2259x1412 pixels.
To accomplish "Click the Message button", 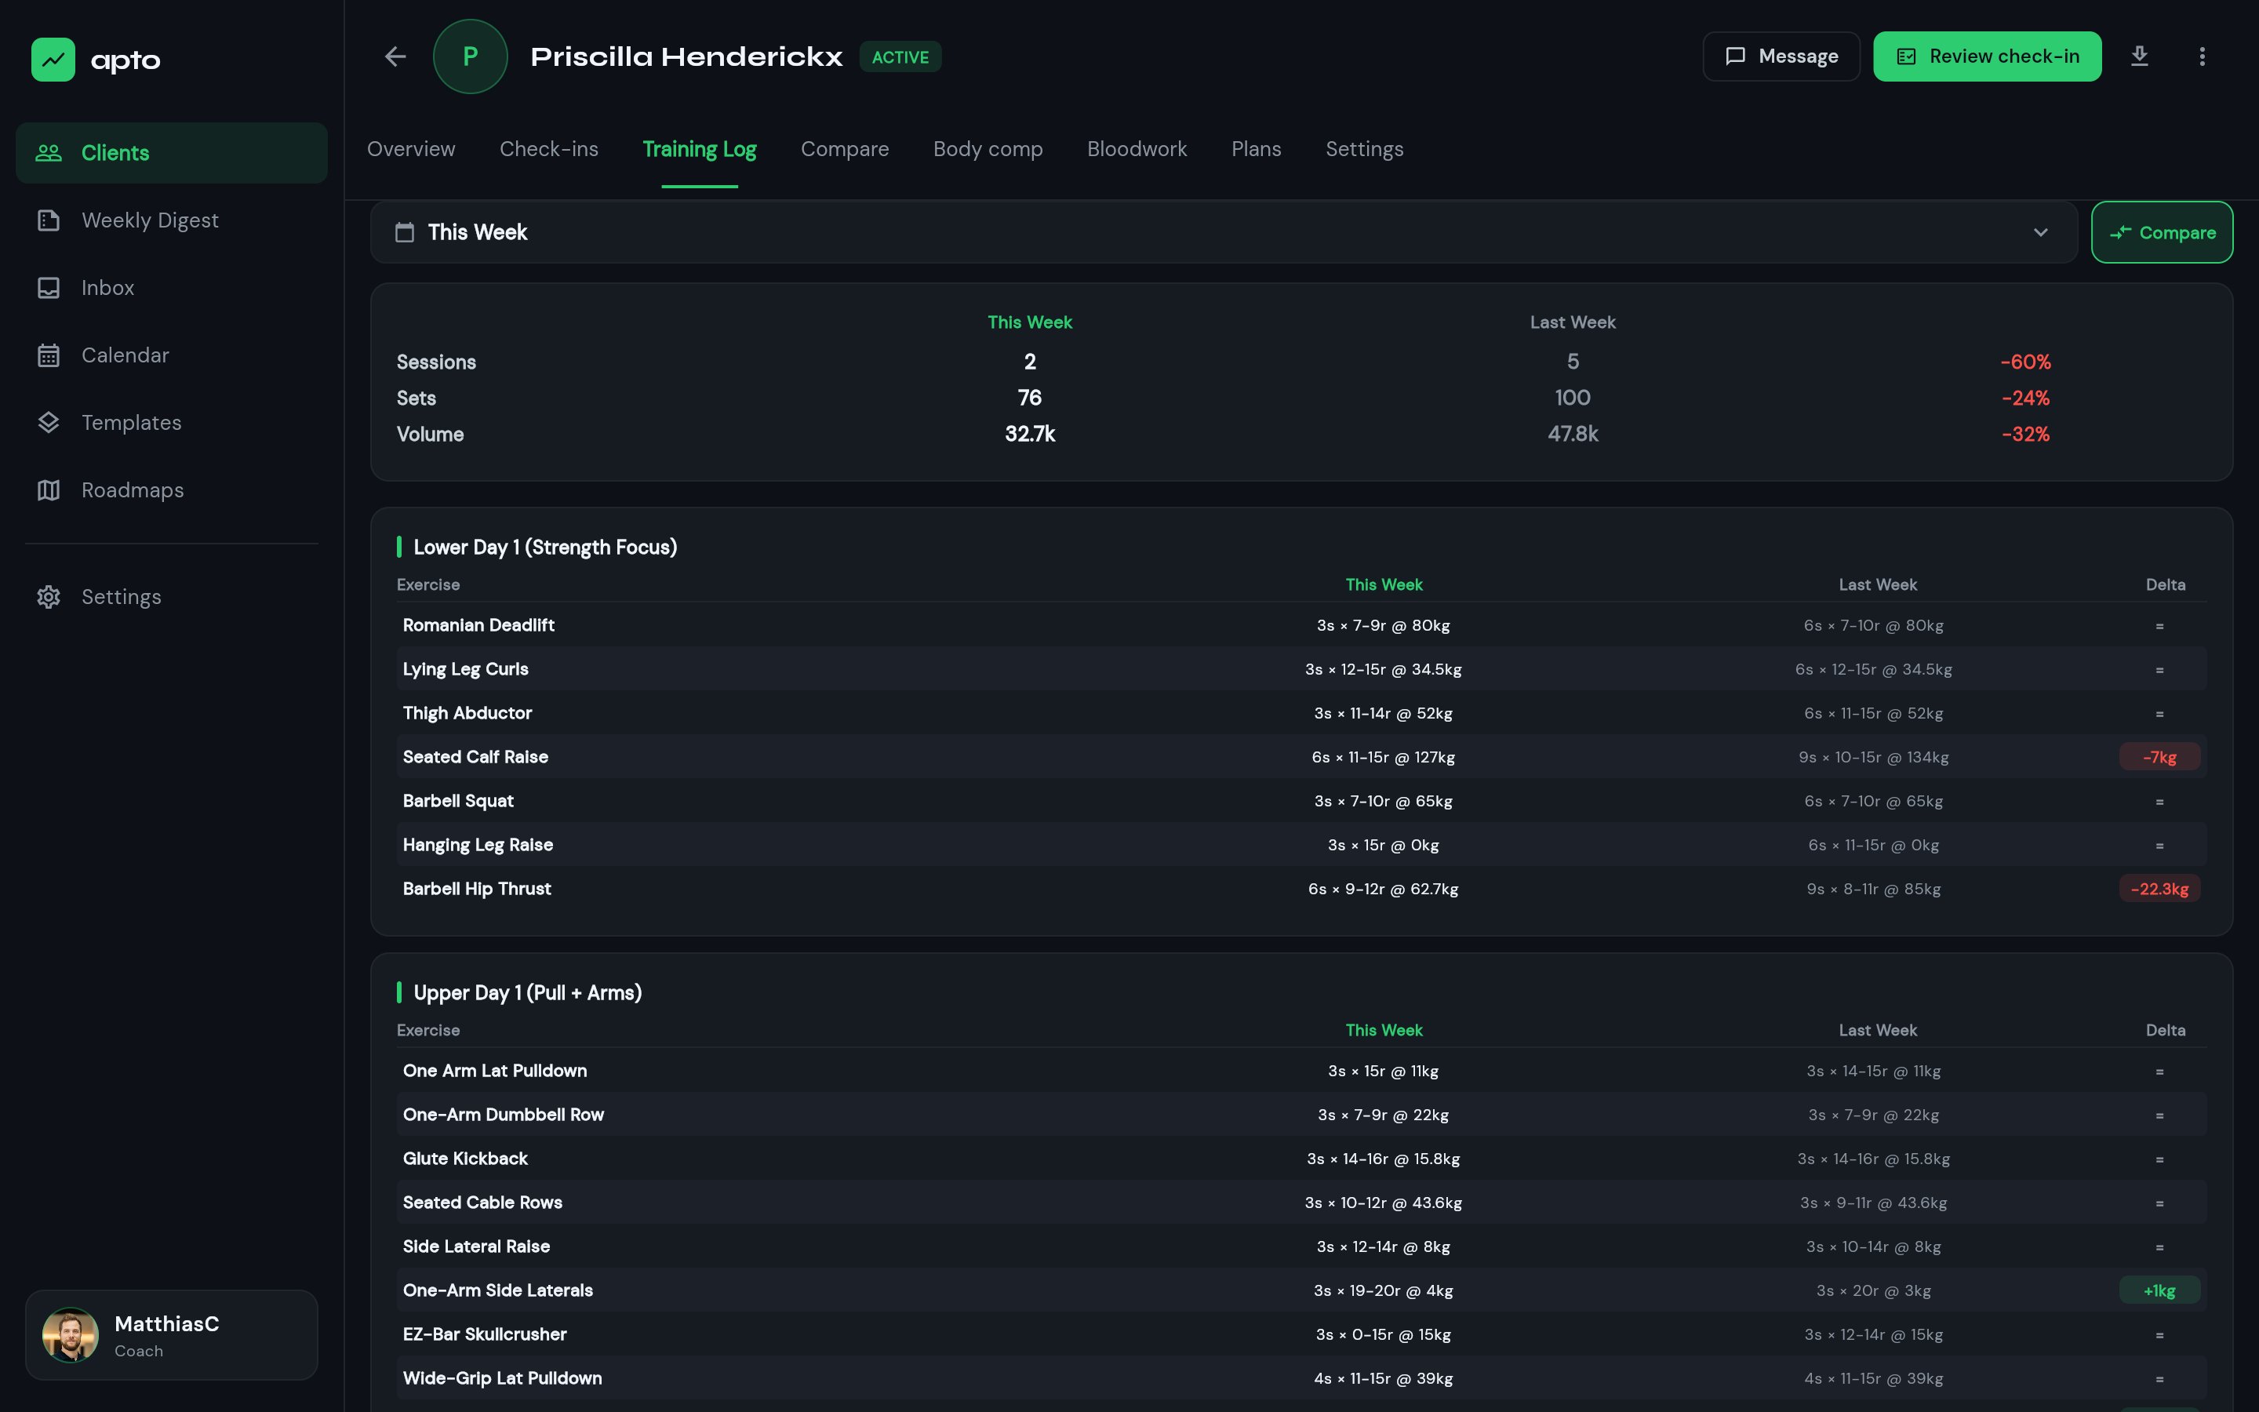I will pyautogui.click(x=1780, y=57).
